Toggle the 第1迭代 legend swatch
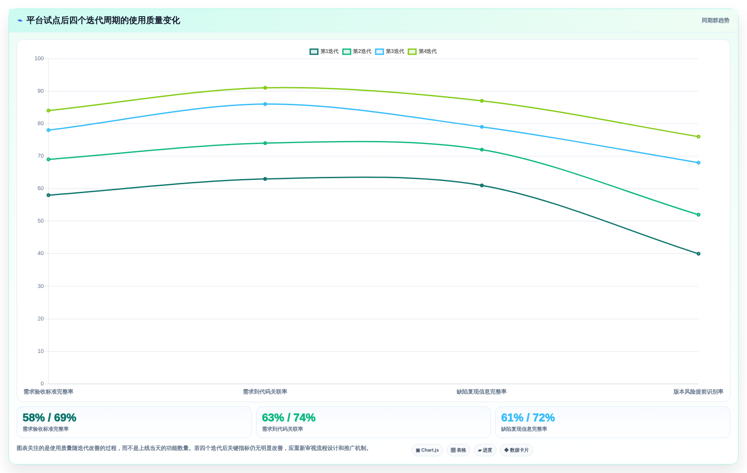The image size is (747, 473). click(314, 52)
